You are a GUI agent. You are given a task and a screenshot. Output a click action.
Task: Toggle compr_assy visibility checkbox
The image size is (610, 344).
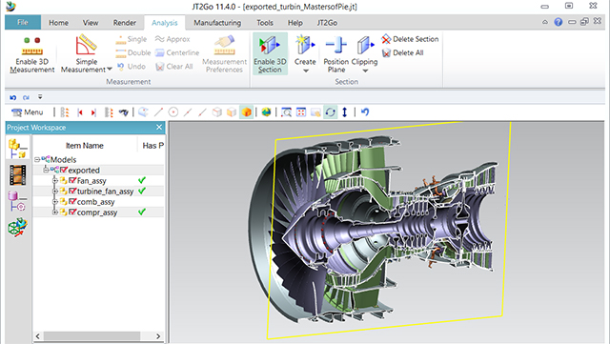pos(72,212)
